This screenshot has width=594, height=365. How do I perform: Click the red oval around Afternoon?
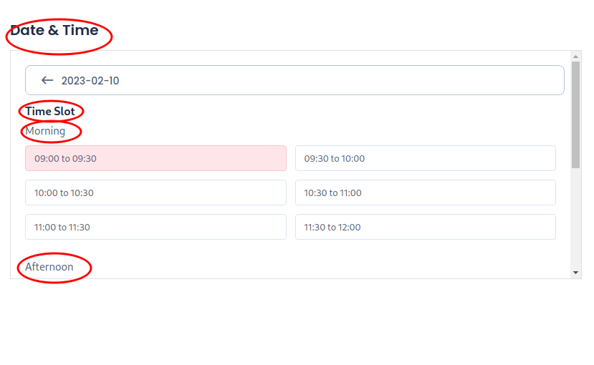[54, 268]
